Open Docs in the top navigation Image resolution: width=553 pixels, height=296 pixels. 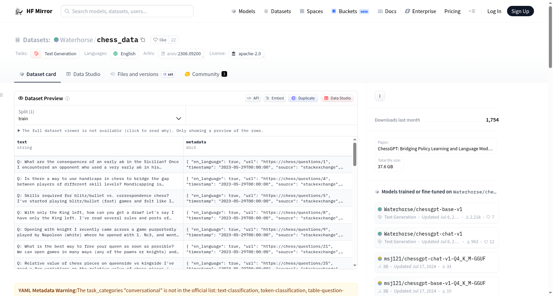tap(387, 11)
